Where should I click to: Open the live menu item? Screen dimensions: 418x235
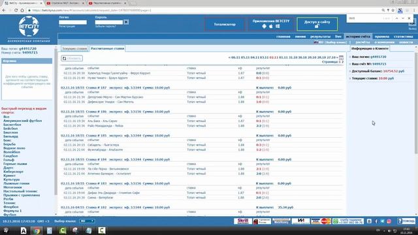pos(338,37)
